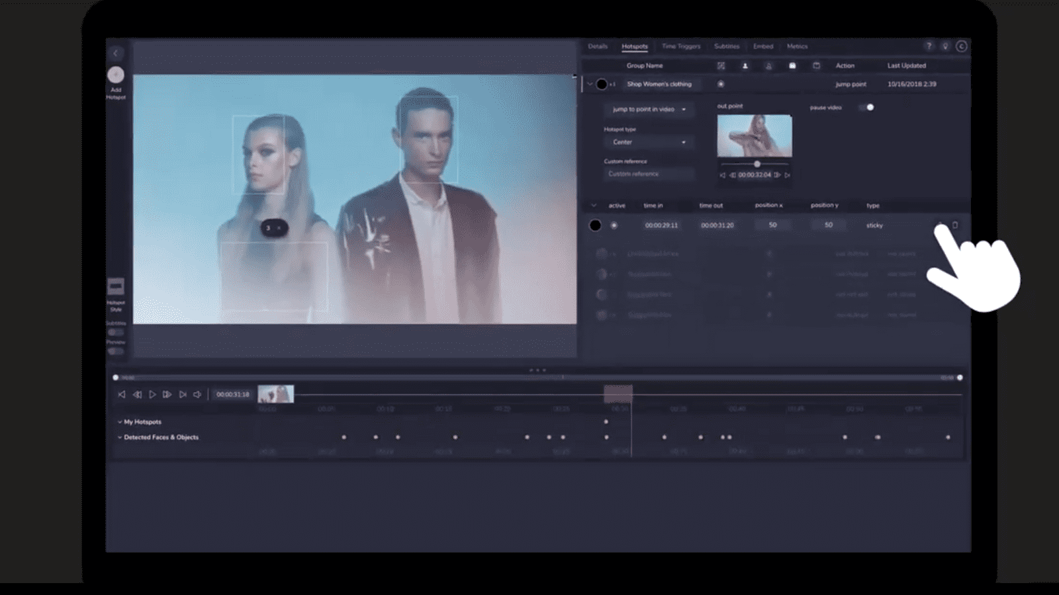Screen dimensions: 1059x595
Task: Switch to the Time Triggers tab
Action: pyautogui.click(x=680, y=46)
